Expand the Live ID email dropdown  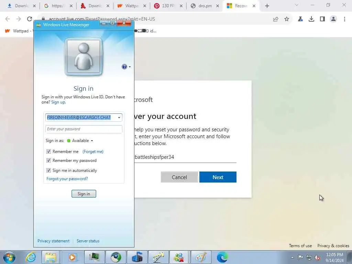[119, 118]
